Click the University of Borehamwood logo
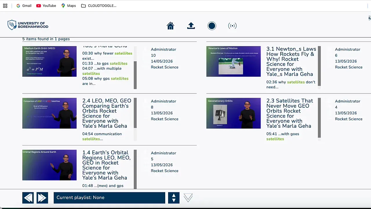371x209 pixels. point(28,25)
